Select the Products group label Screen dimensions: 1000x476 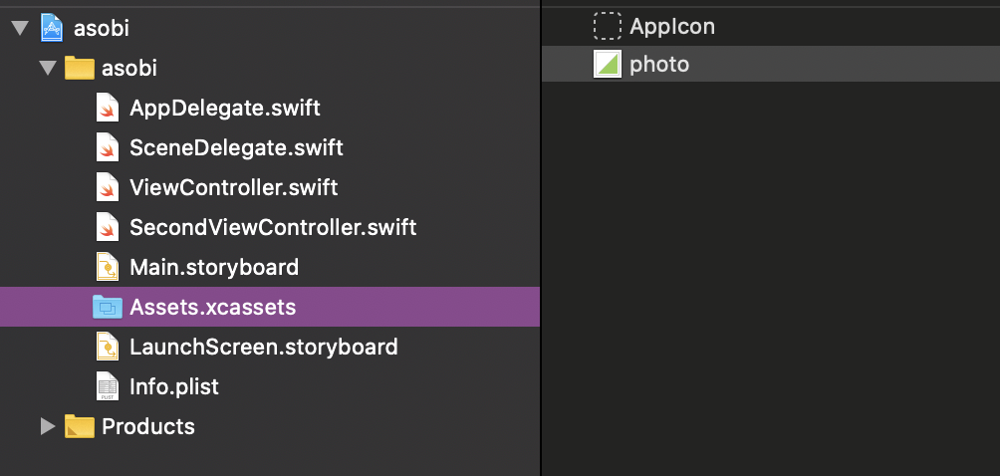[148, 426]
